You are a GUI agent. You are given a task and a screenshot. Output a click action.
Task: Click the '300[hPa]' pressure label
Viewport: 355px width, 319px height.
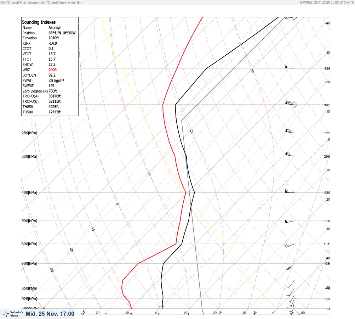[29, 156]
